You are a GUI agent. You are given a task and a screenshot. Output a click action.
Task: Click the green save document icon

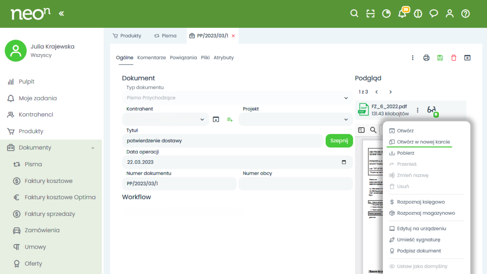click(440, 58)
